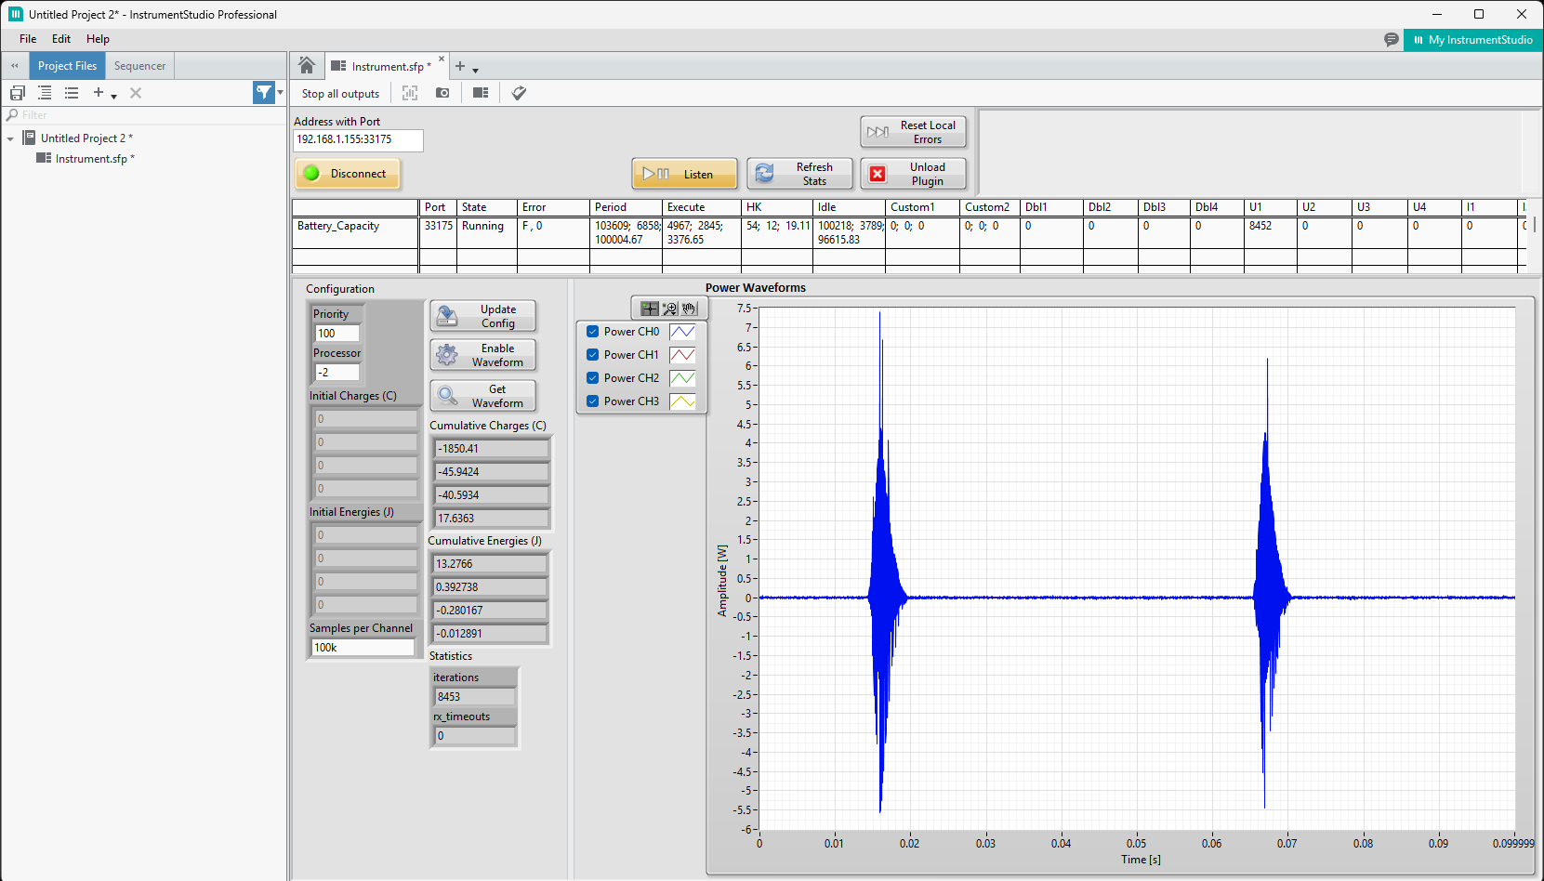1544x881 pixels.
Task: Click the Listen button
Action: [684, 174]
